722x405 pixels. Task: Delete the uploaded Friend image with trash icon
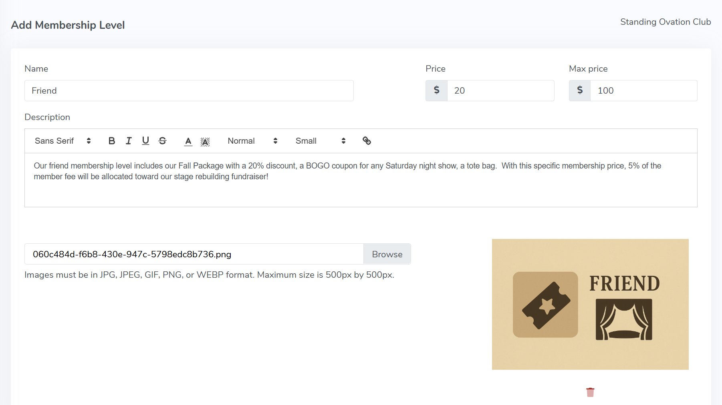click(x=590, y=392)
